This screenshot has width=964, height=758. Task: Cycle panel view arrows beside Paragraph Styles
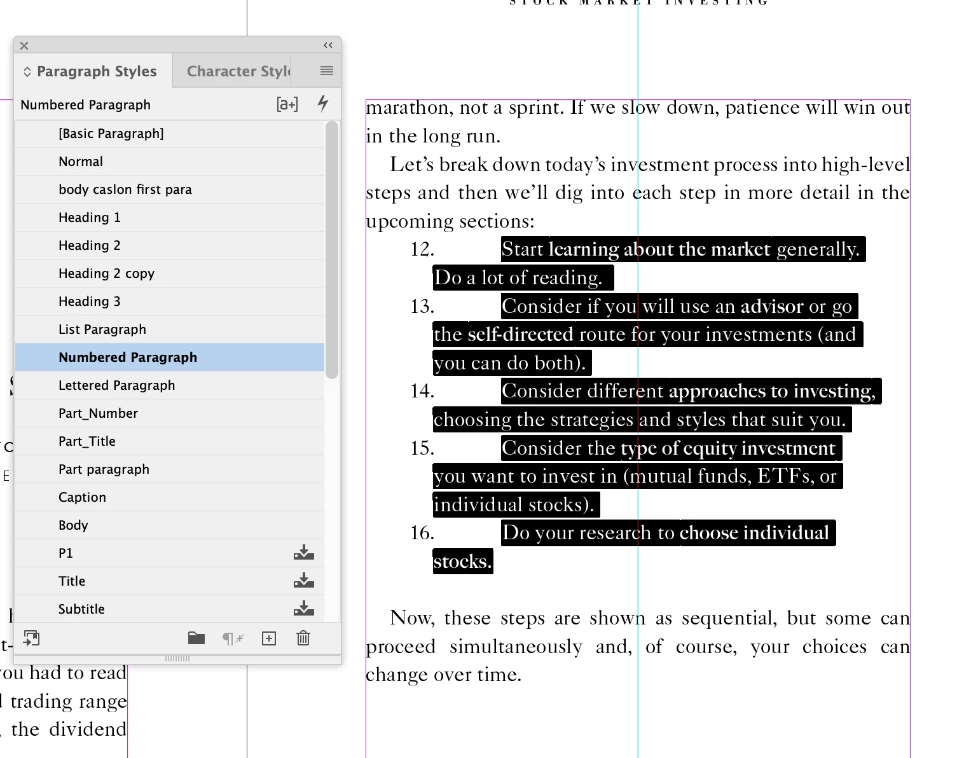27,72
